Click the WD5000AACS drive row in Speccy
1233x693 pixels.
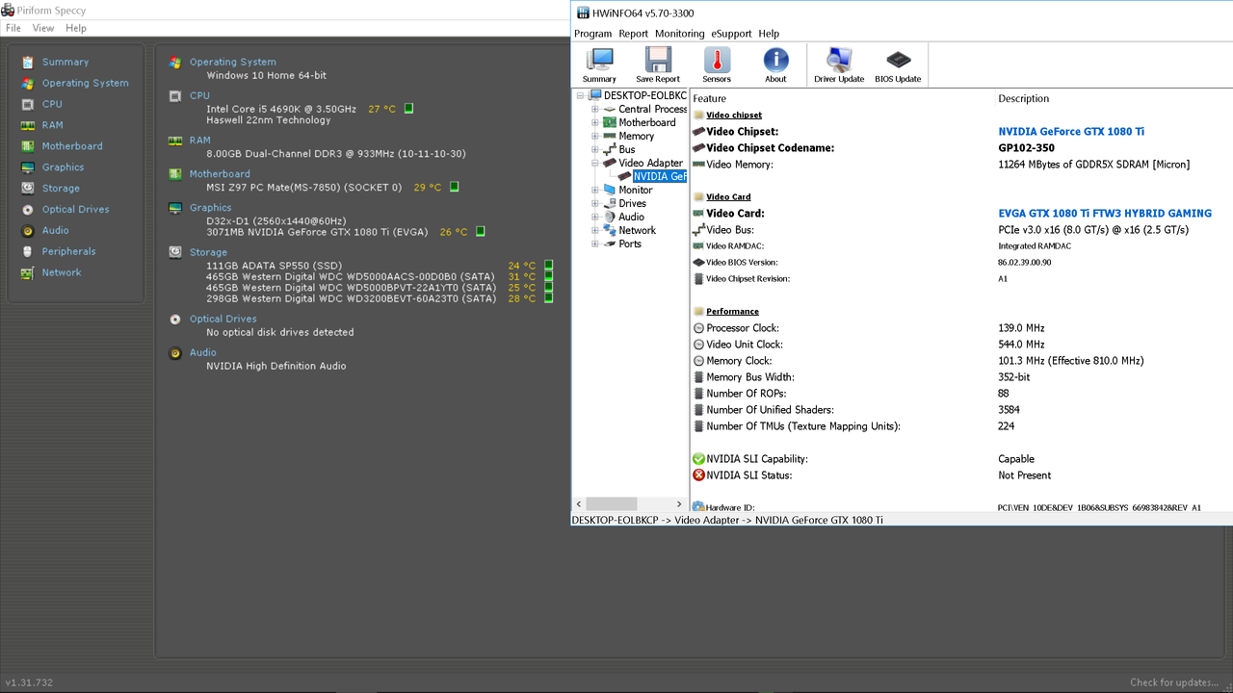351,276
